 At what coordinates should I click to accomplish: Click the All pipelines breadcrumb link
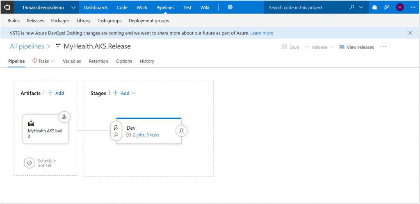(27, 46)
